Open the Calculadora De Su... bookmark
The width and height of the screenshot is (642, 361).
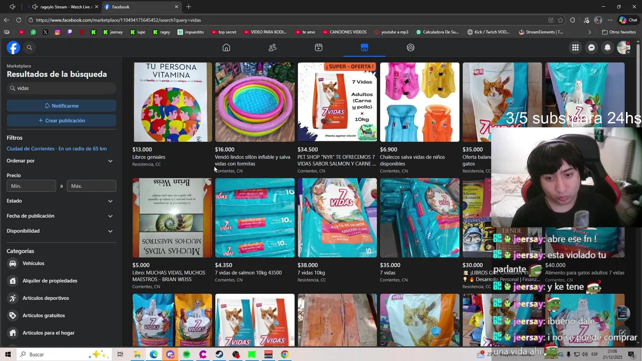coord(437,32)
